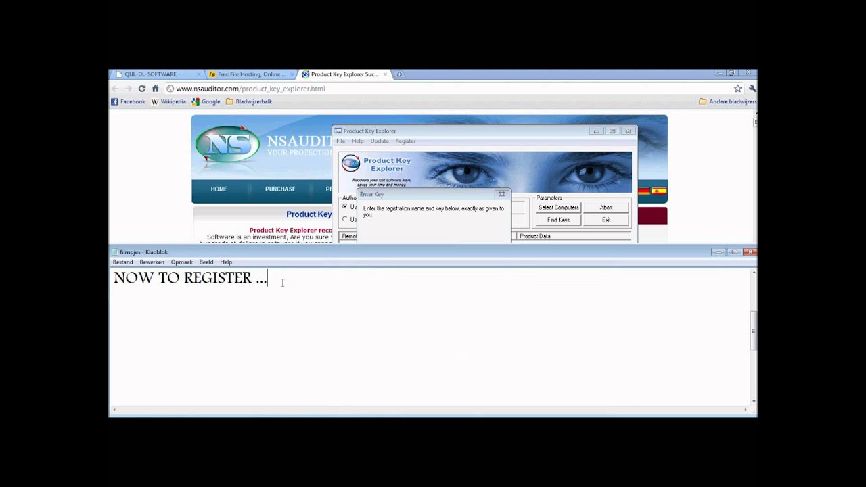Click the Exit button
The height and width of the screenshot is (487, 866).
606,220
